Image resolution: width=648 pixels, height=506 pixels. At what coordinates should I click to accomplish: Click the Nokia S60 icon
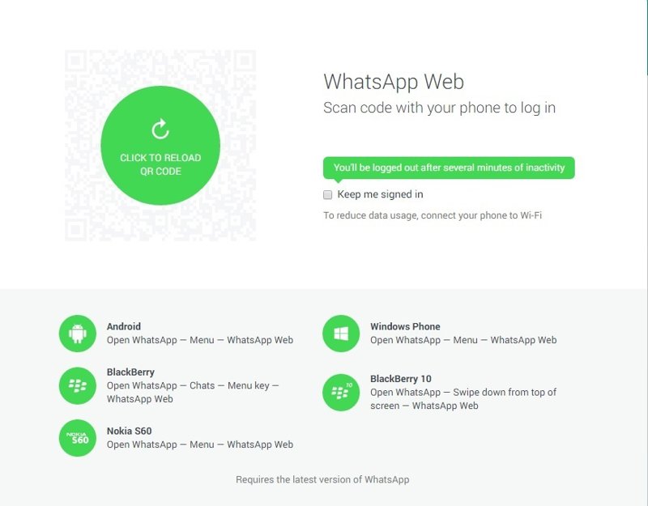pyautogui.click(x=77, y=438)
